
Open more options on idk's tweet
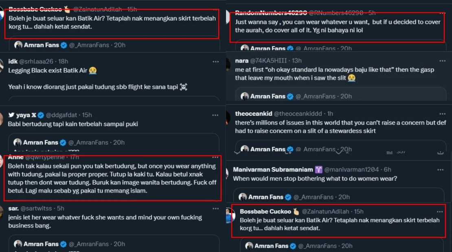point(215,61)
